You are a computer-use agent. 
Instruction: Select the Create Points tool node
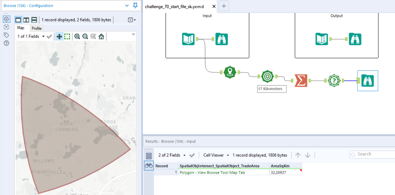[x=230, y=72]
